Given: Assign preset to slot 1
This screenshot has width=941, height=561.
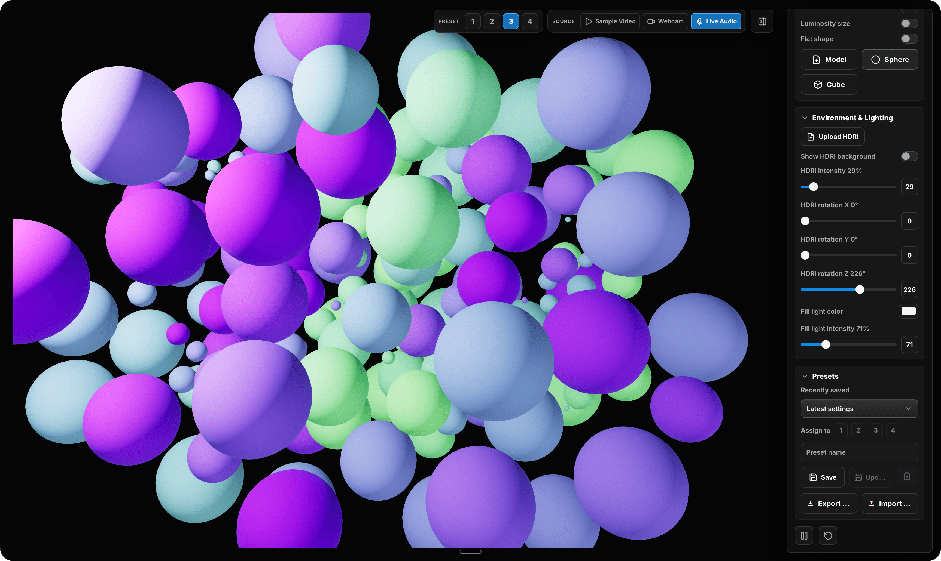Looking at the screenshot, I should point(841,430).
